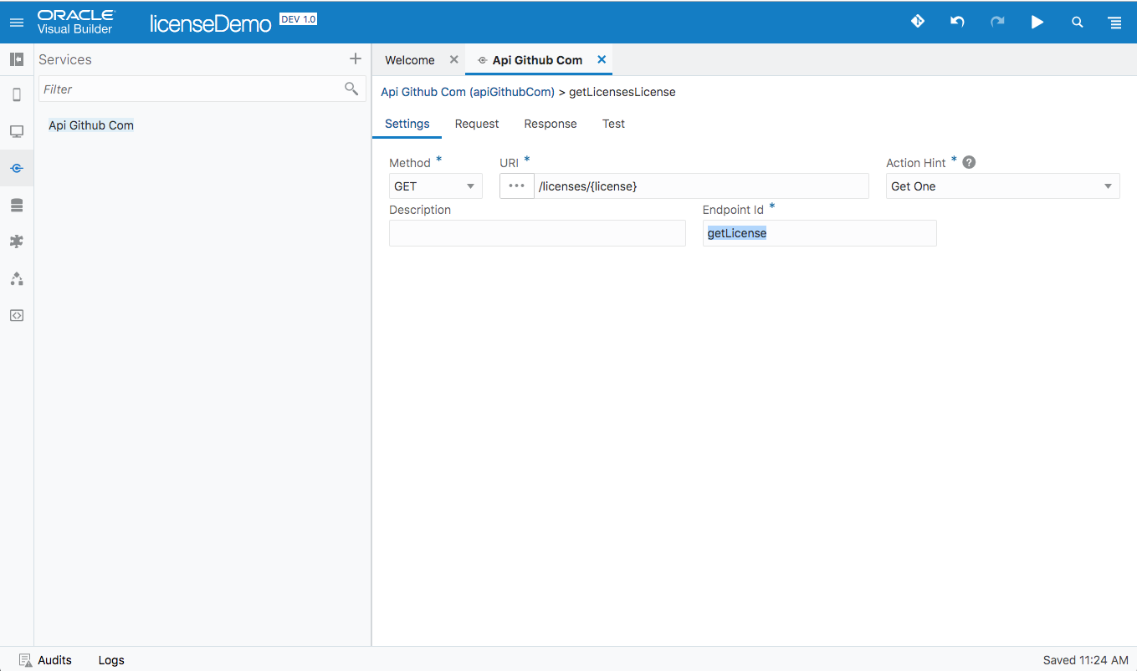Open search with the magnifier icon
The height and width of the screenshot is (671, 1137).
tap(1077, 23)
